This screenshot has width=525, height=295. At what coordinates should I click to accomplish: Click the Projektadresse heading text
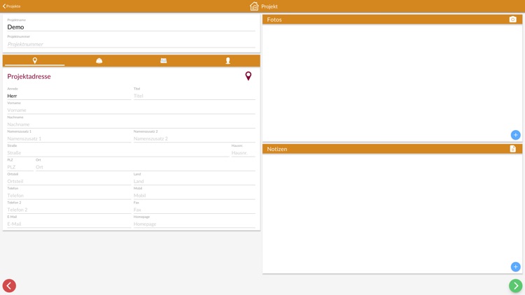click(x=29, y=77)
